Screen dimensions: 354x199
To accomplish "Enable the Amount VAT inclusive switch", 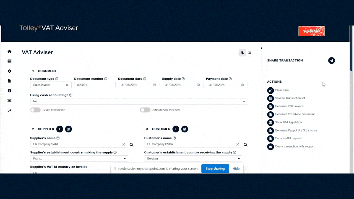I will (145, 110).
